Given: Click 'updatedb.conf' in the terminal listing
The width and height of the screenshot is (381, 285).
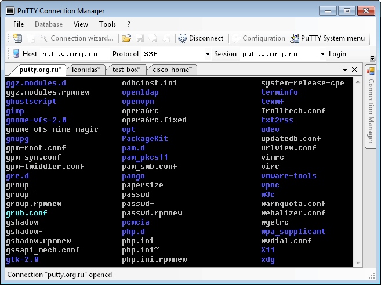Looking at the screenshot, I should (291, 139).
